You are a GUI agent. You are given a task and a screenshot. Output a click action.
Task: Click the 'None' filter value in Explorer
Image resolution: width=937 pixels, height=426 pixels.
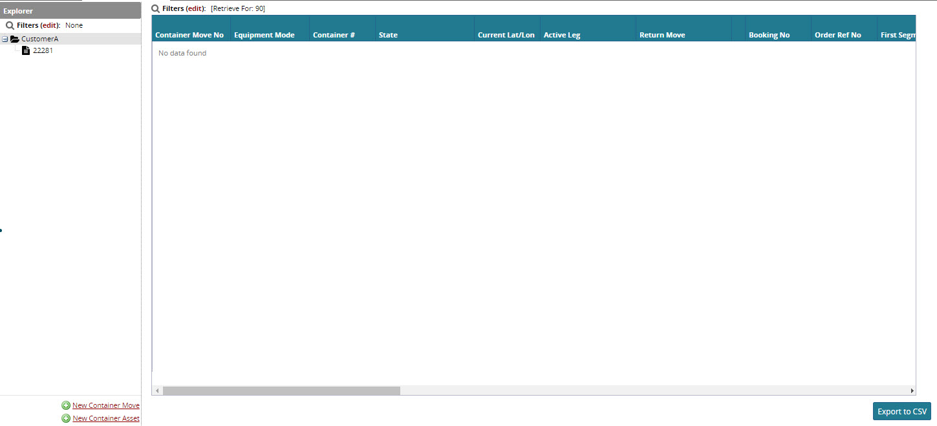74,26
